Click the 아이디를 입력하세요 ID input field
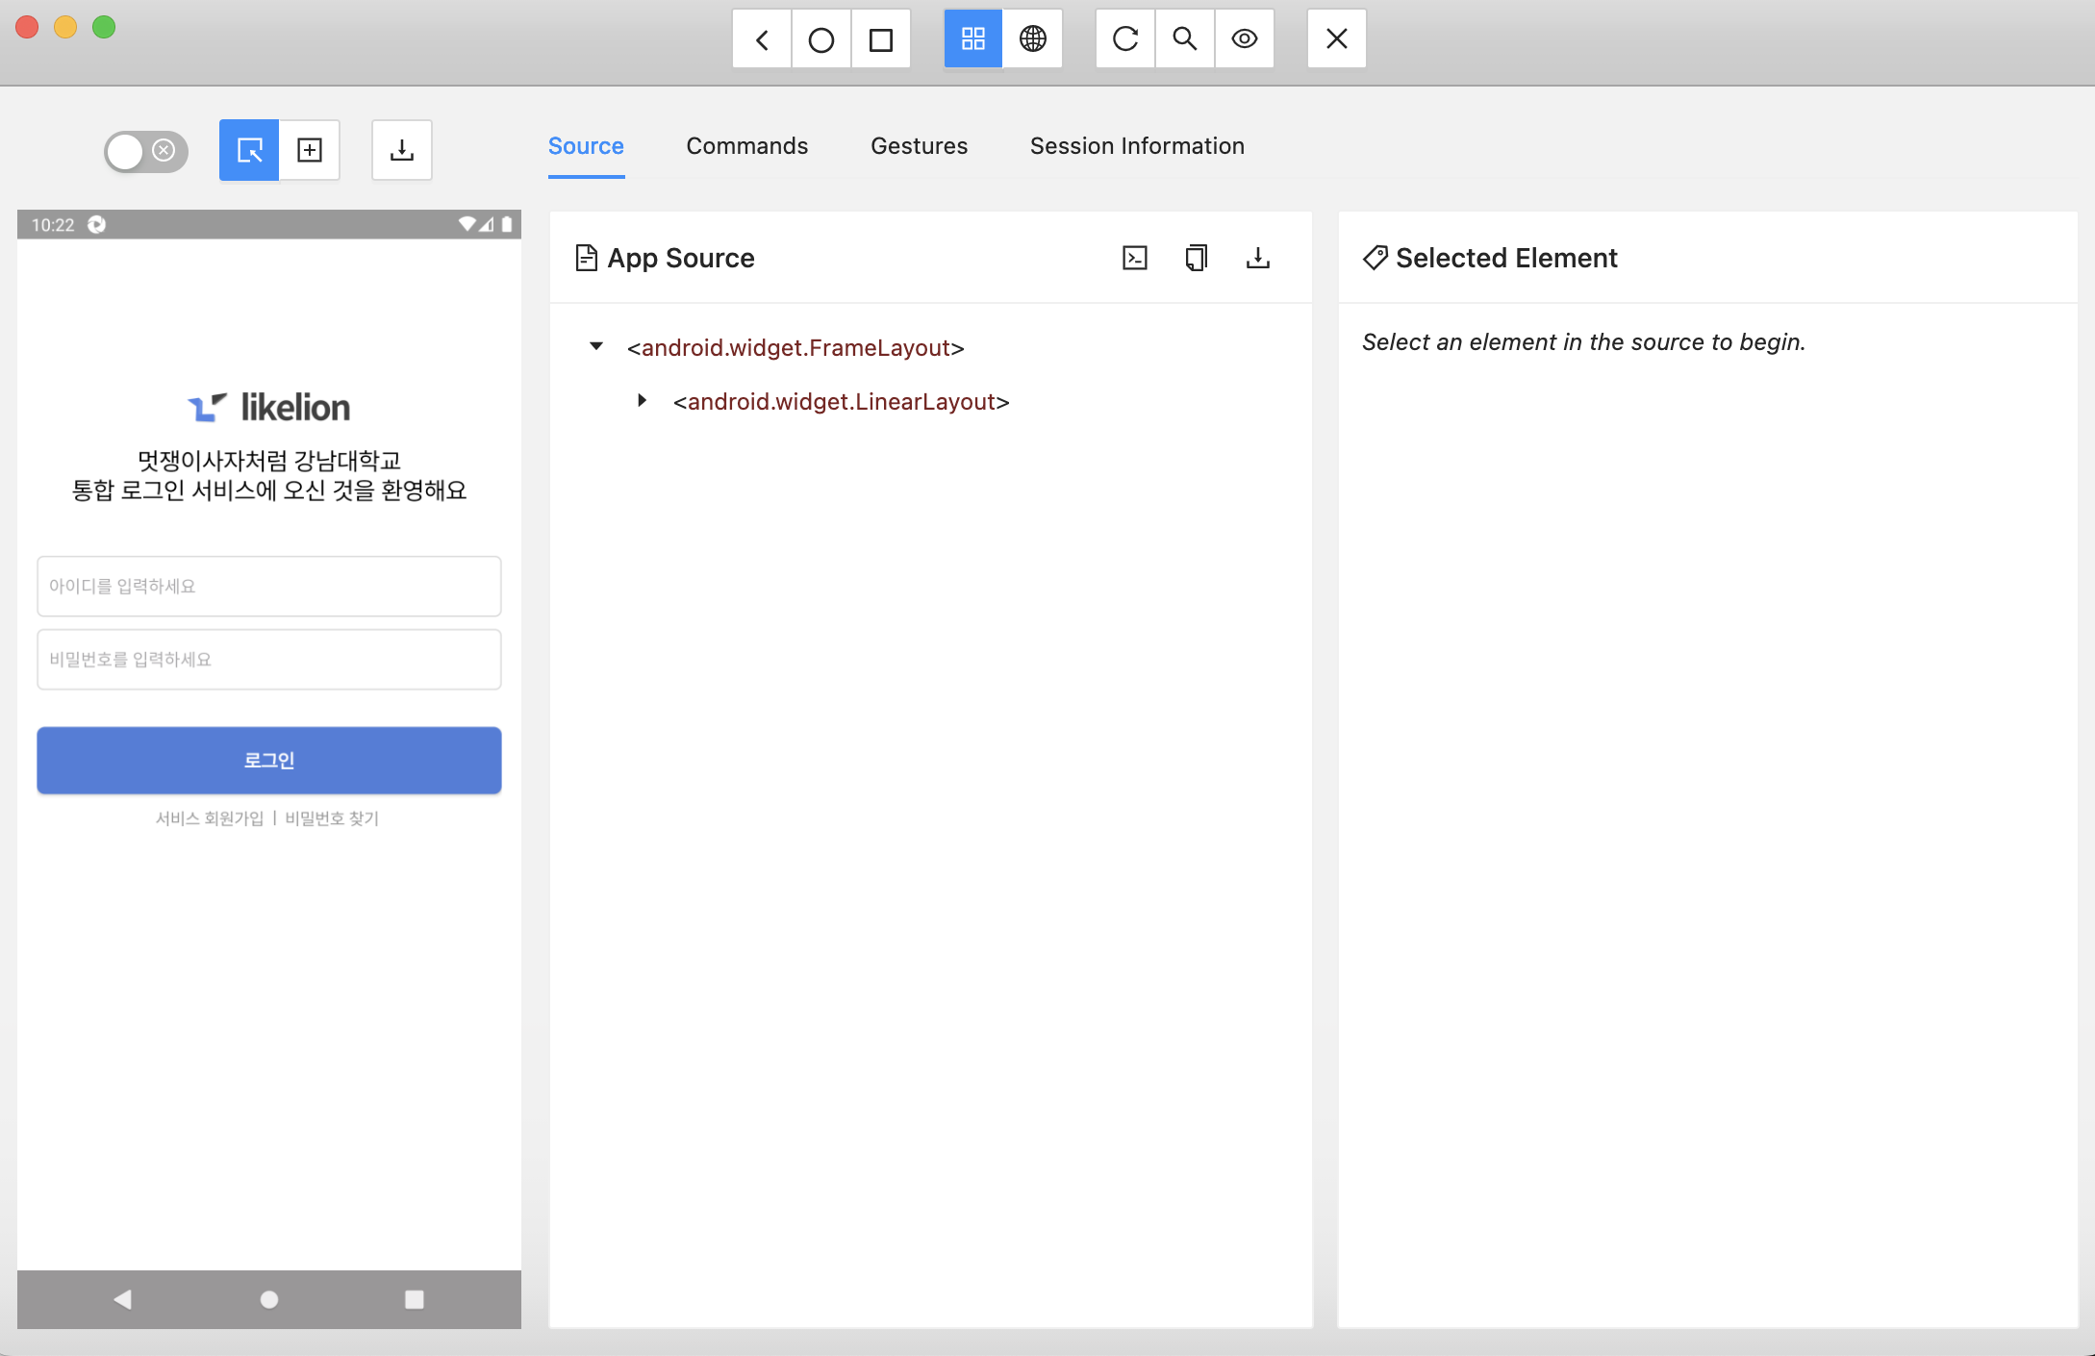The height and width of the screenshot is (1356, 2095). coord(268,586)
